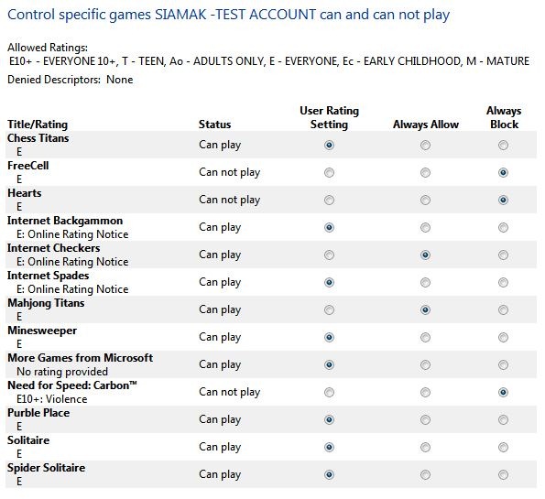
Task: Select User Rating Setting for FreeCell
Action: pyautogui.click(x=329, y=172)
